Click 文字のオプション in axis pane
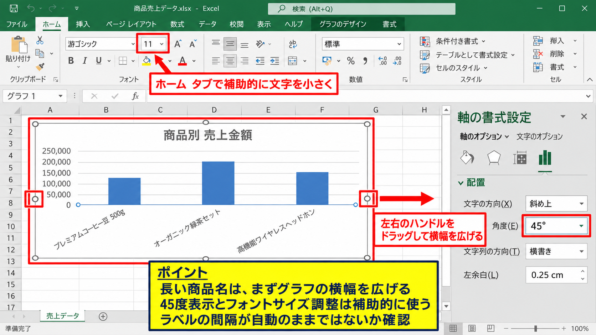The height and width of the screenshot is (335, 596). [x=540, y=136]
